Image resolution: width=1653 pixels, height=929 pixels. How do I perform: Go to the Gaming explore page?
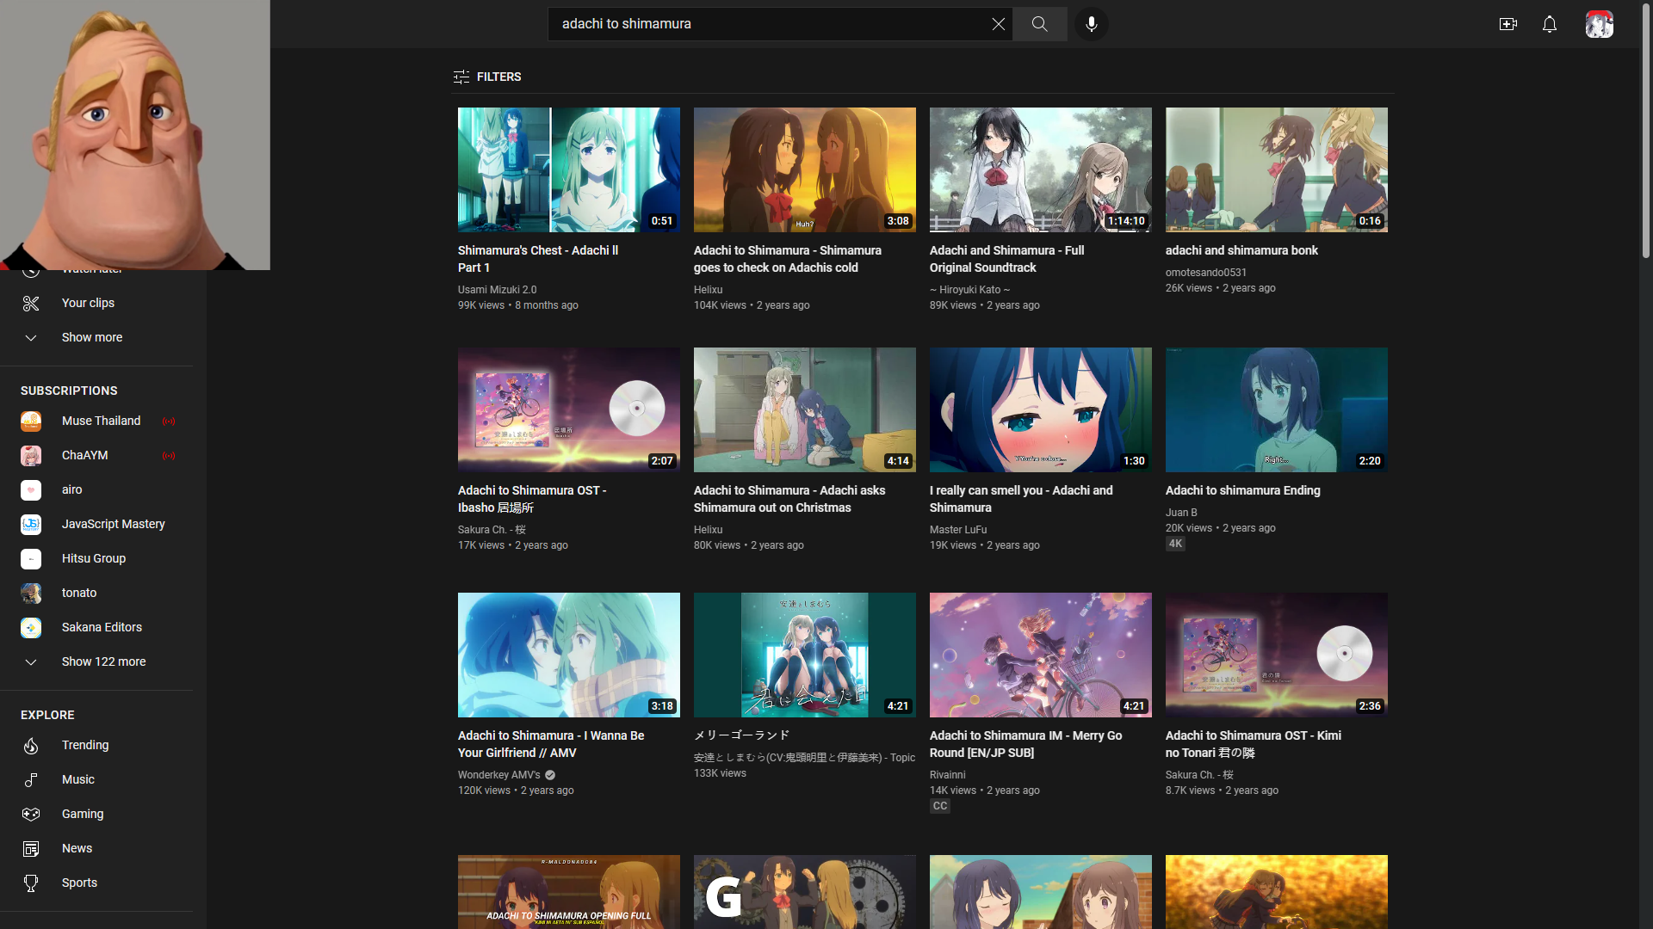tap(83, 814)
